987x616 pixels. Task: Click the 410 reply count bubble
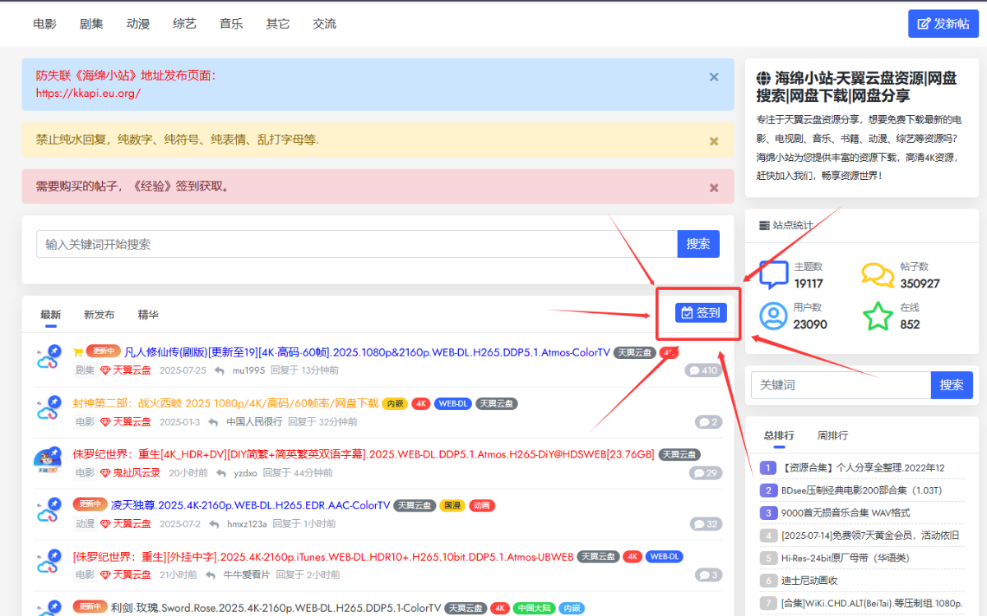click(703, 370)
